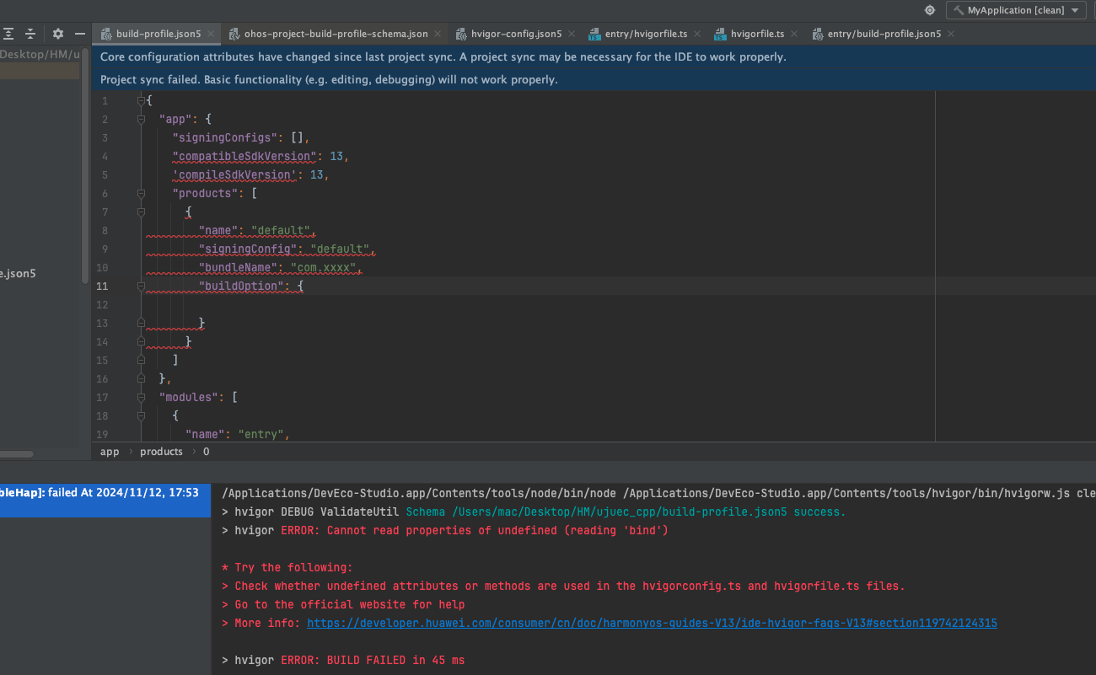Collapse the "products" fold at line 6
Viewport: 1096px width, 675px height.
click(142, 194)
